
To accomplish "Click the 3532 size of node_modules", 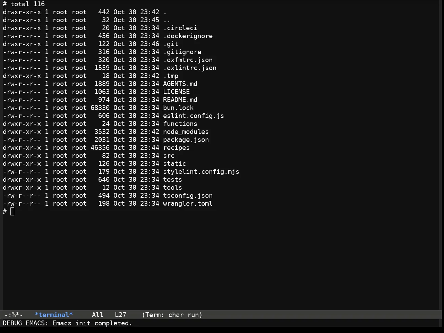I will click(102, 132).
